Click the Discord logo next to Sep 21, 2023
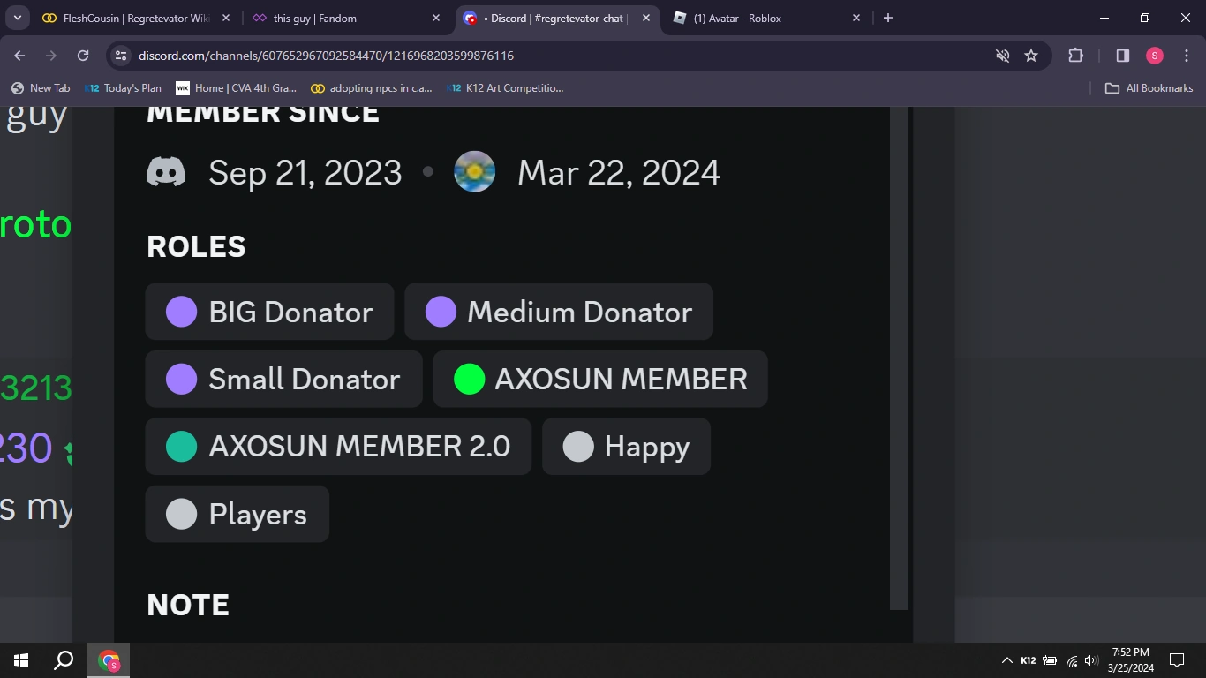 (166, 171)
